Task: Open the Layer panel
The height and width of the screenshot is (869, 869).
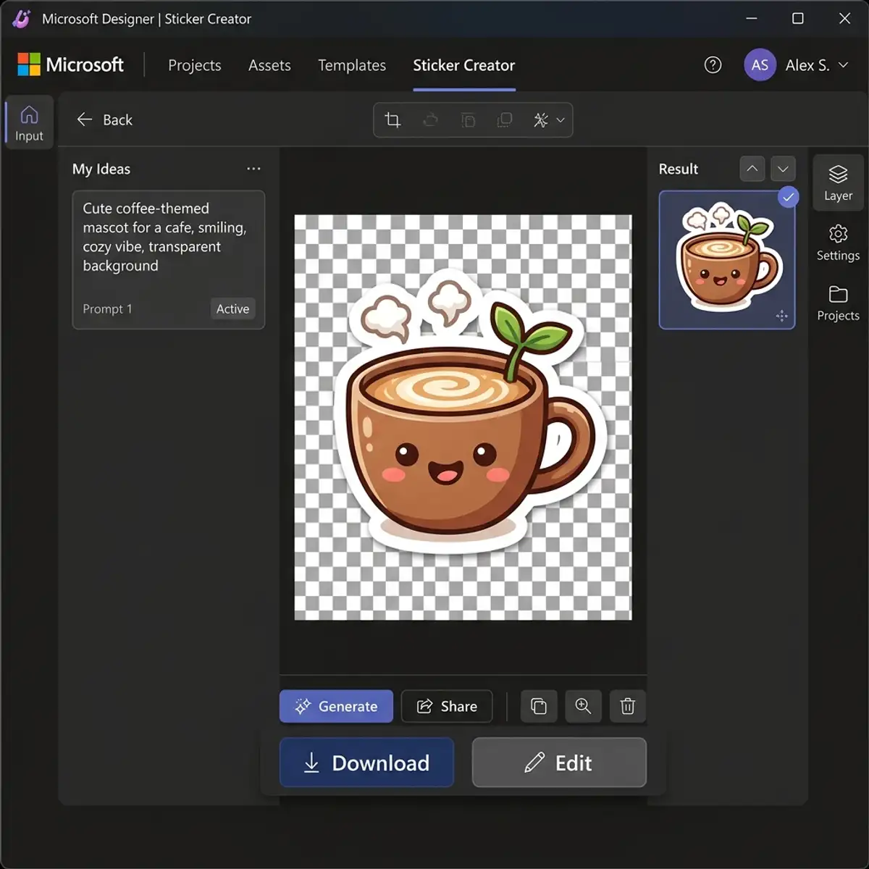Action: [x=838, y=182]
